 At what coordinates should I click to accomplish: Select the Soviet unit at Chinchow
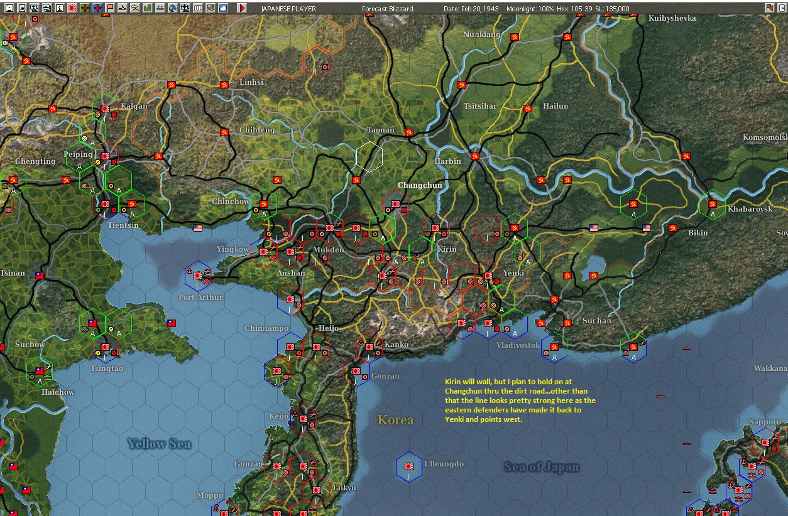click(x=264, y=204)
